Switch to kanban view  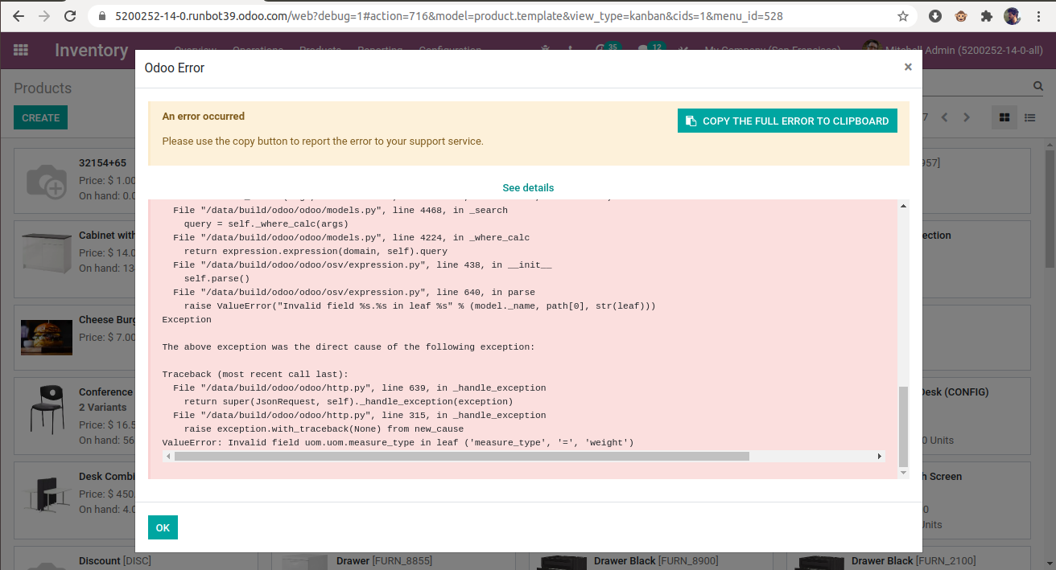click(1004, 117)
